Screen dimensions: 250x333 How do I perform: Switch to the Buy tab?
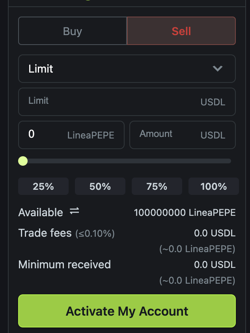pyautogui.click(x=73, y=31)
